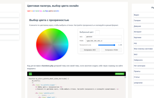
Task: Open the Интернет category link
Action: click(x=138, y=32)
